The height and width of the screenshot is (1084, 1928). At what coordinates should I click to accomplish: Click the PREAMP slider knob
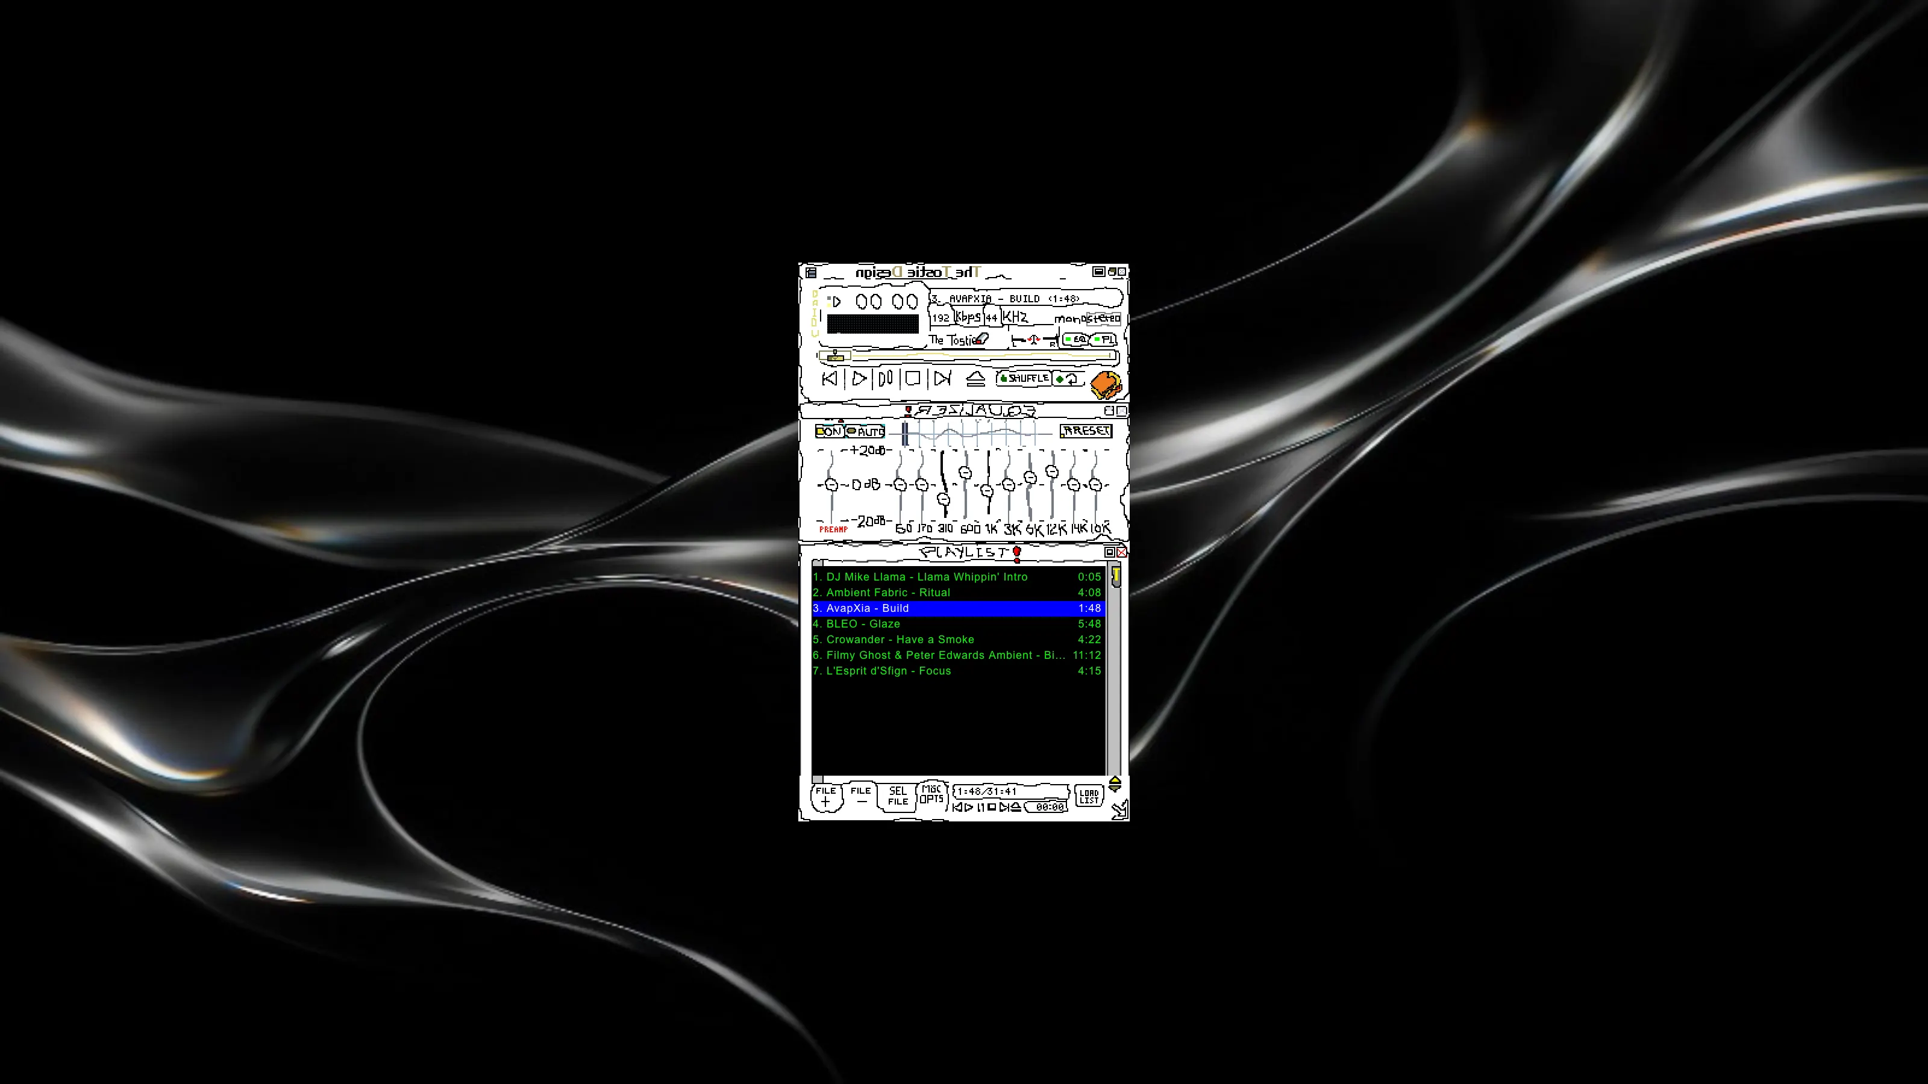pos(831,485)
